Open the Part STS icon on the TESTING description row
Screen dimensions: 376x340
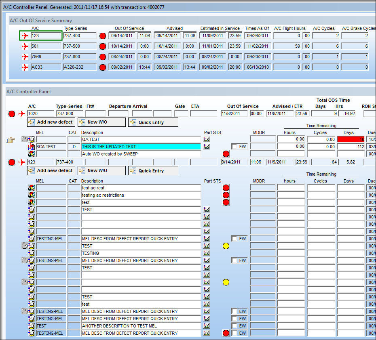click(x=207, y=253)
